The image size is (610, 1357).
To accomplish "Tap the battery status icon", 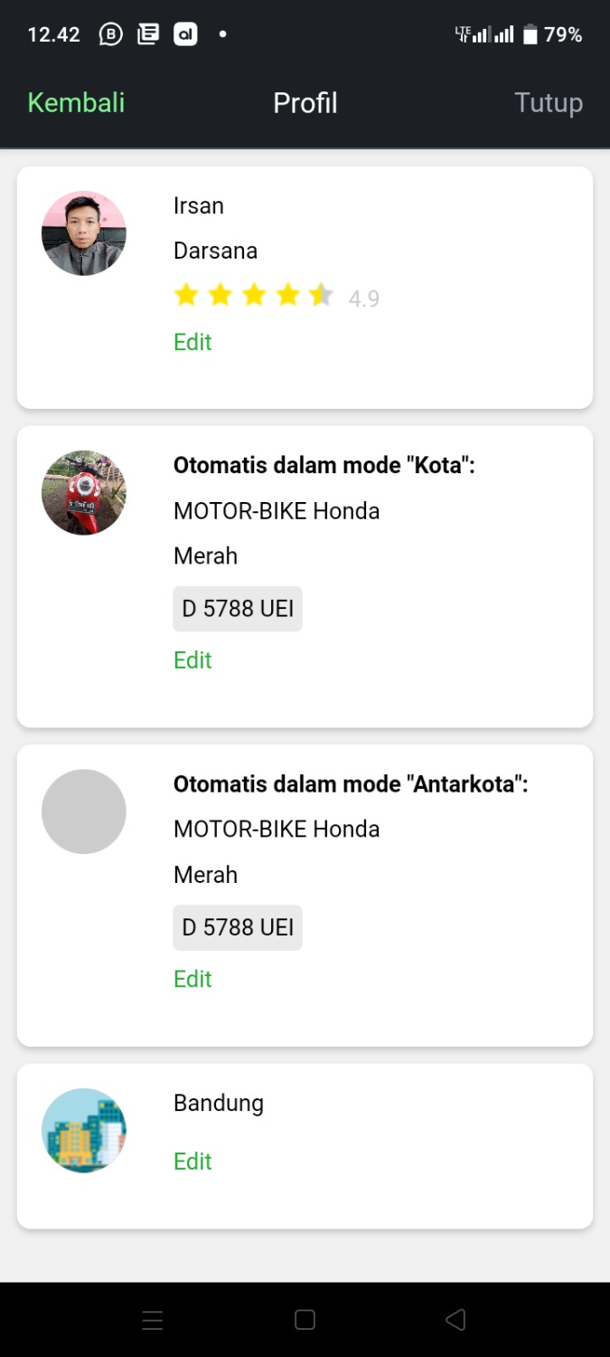I will (530, 35).
